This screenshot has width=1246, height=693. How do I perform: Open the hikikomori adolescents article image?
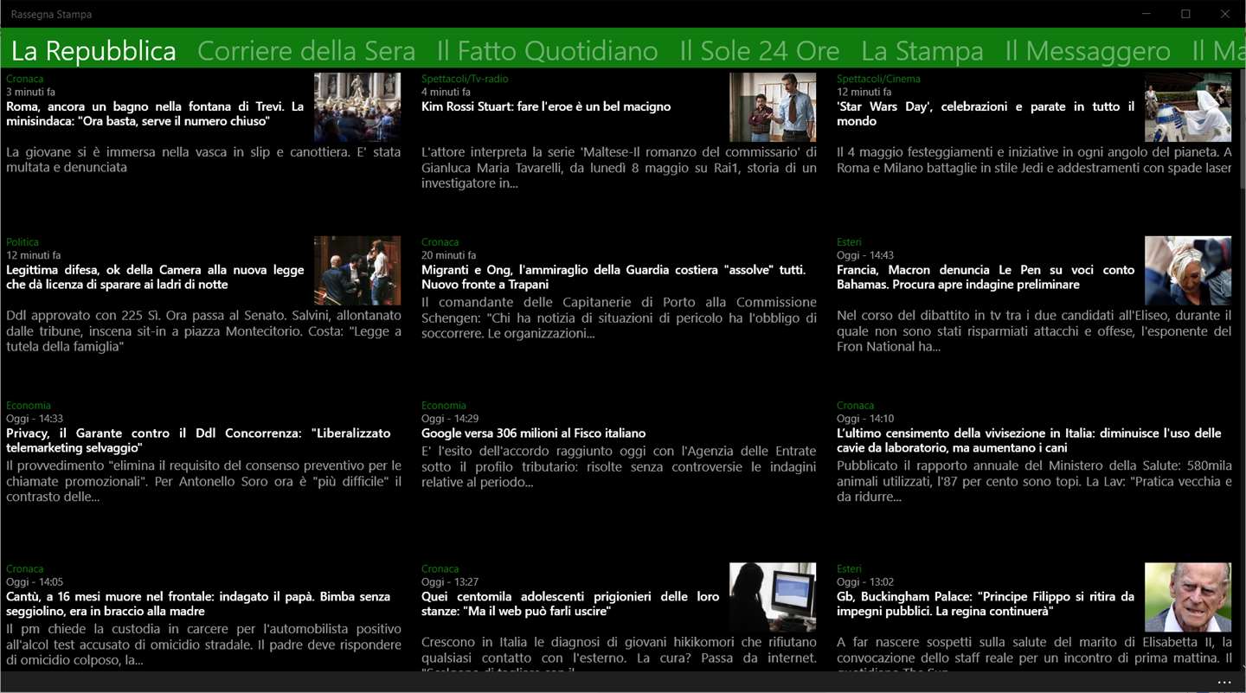[x=773, y=598]
